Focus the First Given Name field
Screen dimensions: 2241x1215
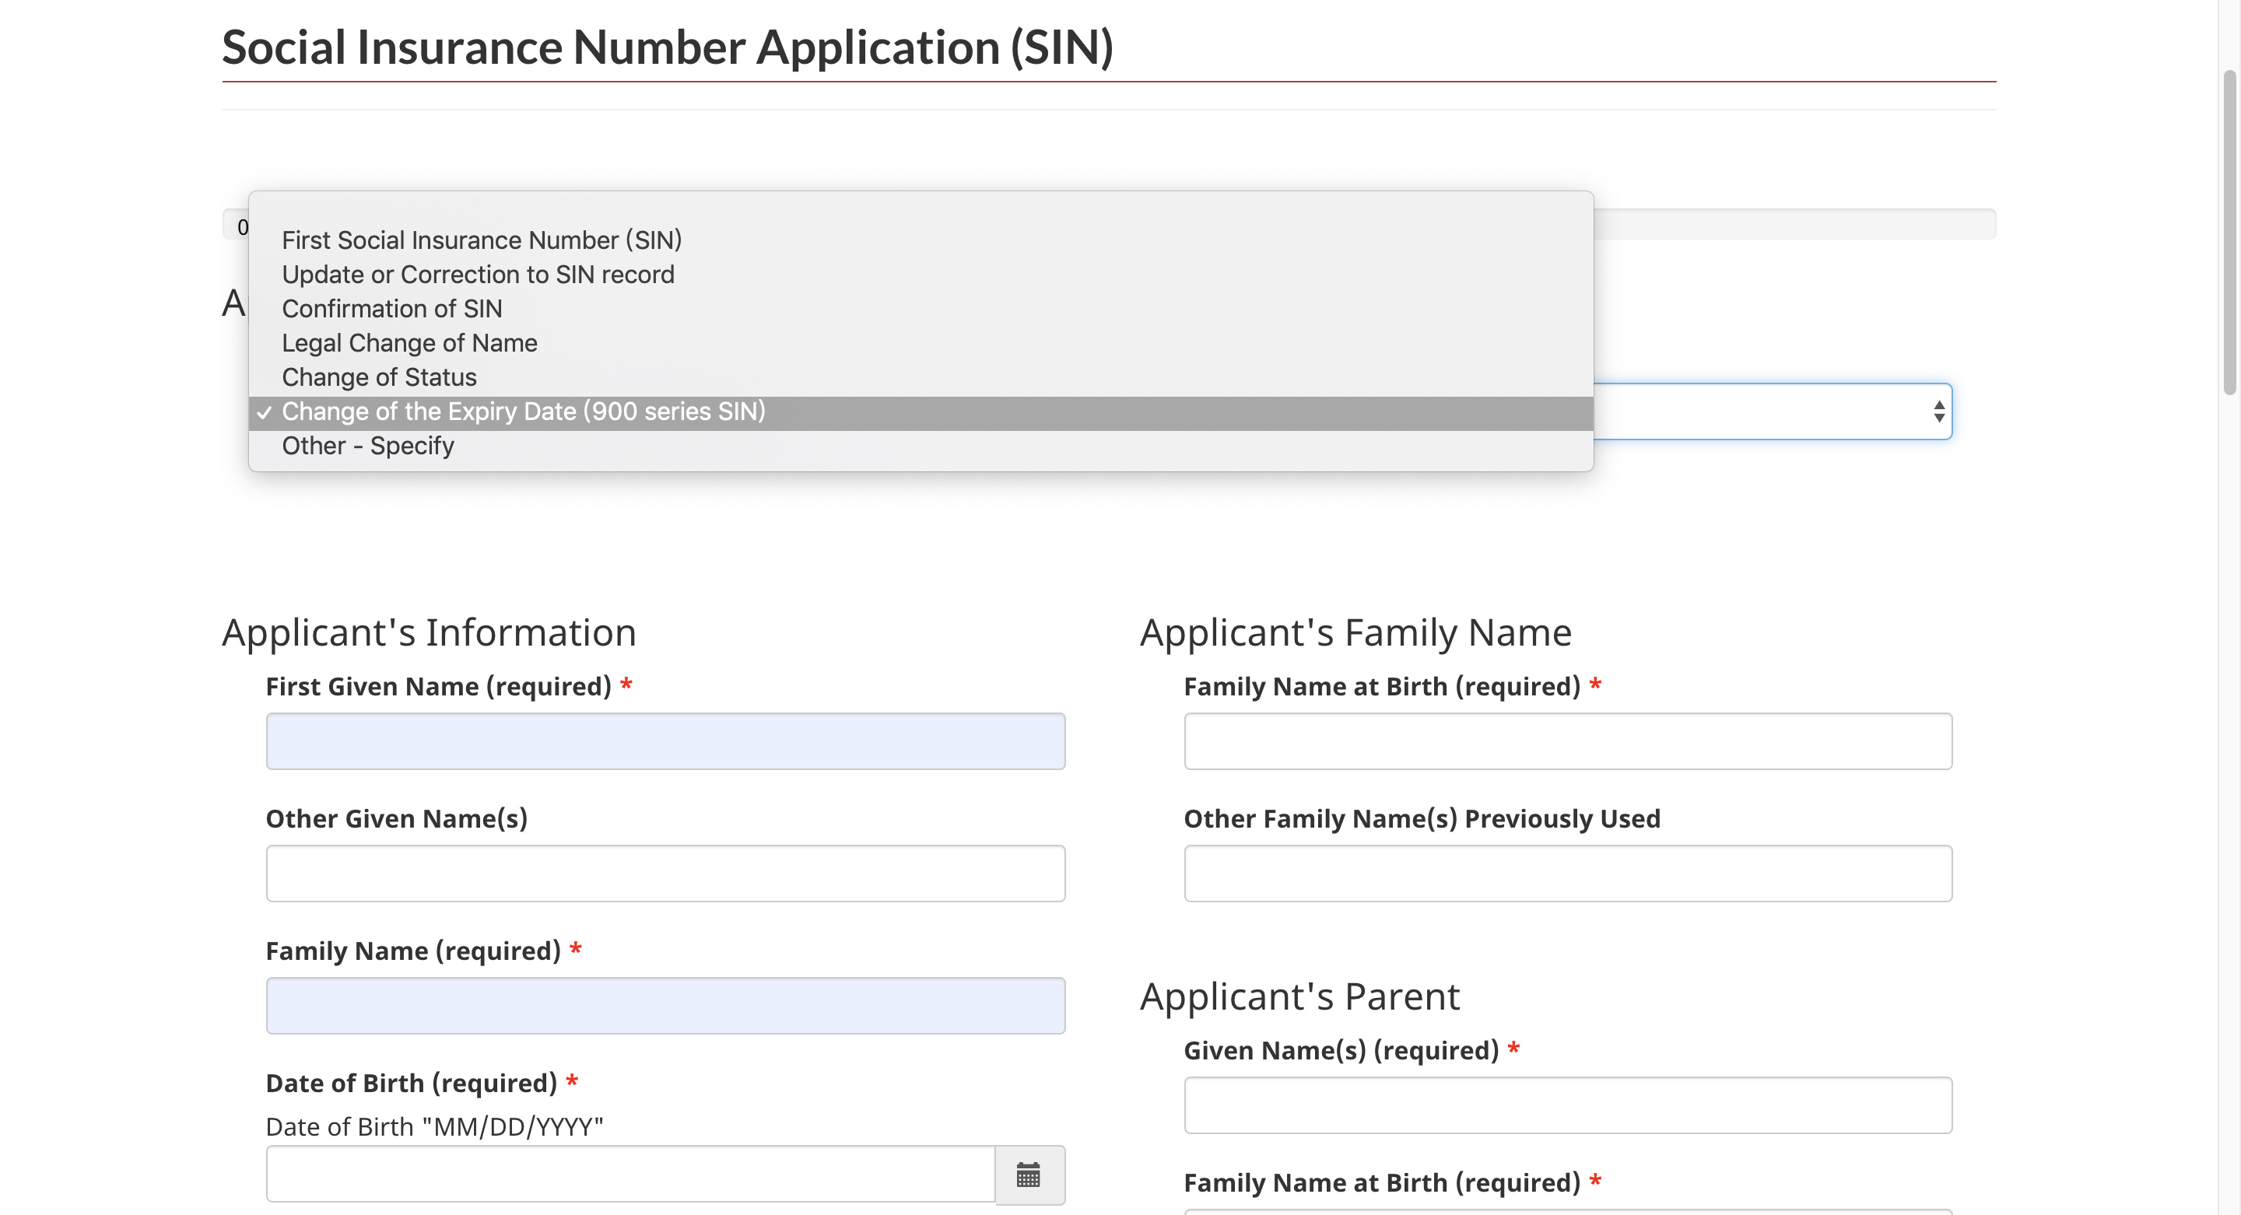pos(665,741)
